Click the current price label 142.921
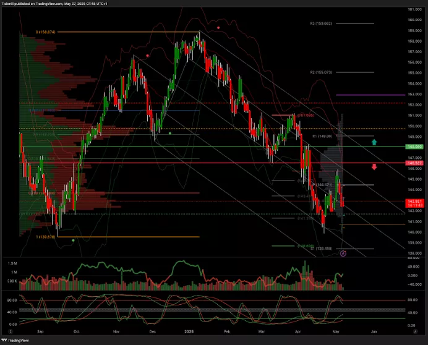Viewport: 428px width, 345px height. pyautogui.click(x=413, y=202)
